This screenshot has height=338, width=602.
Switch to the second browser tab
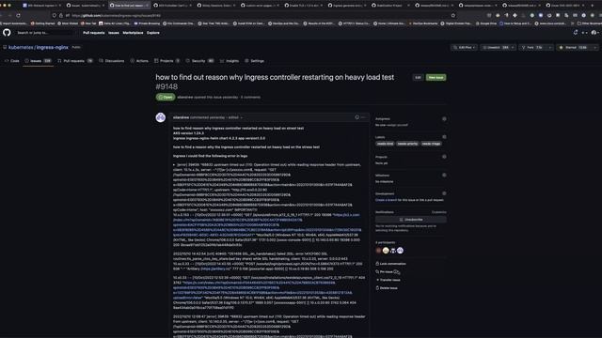[x=85, y=6]
